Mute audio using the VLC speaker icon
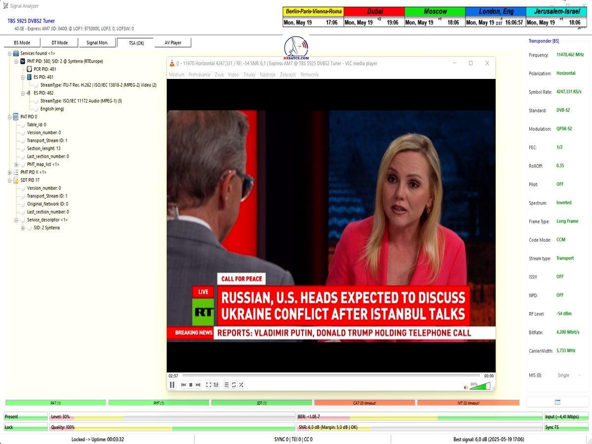This screenshot has width=592, height=444. click(466, 387)
